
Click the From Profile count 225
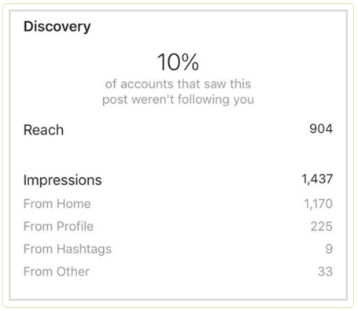(322, 227)
